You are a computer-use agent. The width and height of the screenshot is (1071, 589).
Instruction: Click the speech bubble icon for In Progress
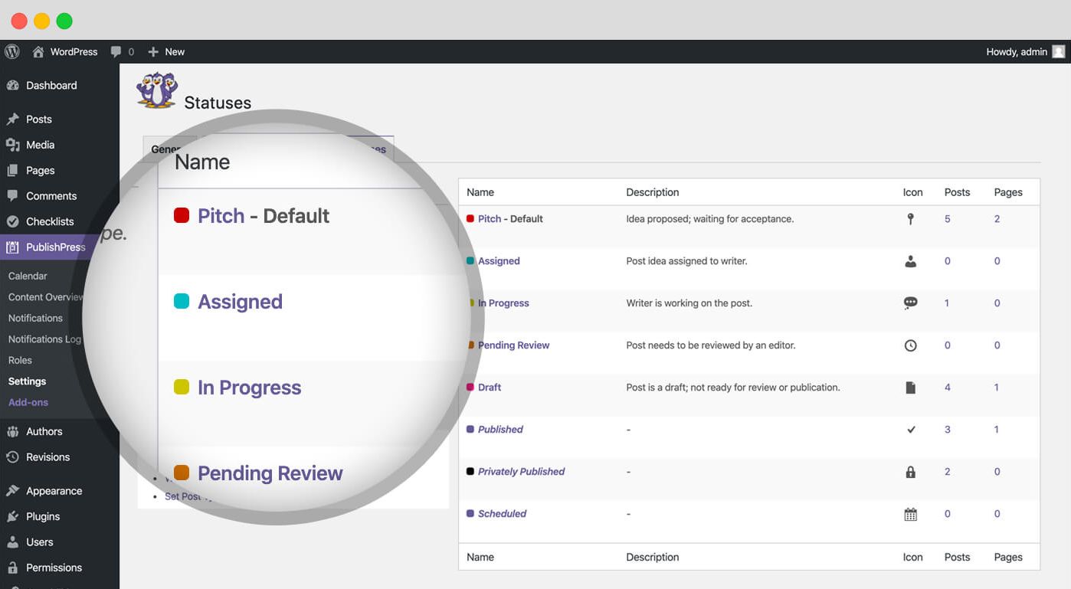pos(910,303)
